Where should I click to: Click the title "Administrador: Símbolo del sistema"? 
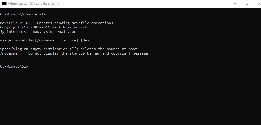pyautogui.click(x=33, y=4)
